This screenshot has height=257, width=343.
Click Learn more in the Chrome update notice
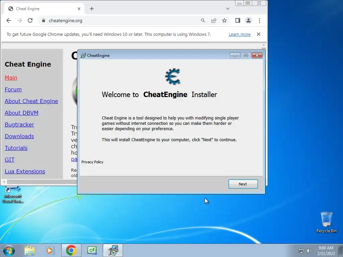click(239, 34)
